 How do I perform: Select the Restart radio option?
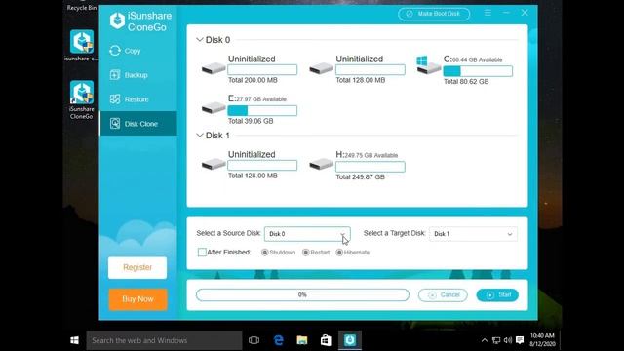click(x=305, y=253)
